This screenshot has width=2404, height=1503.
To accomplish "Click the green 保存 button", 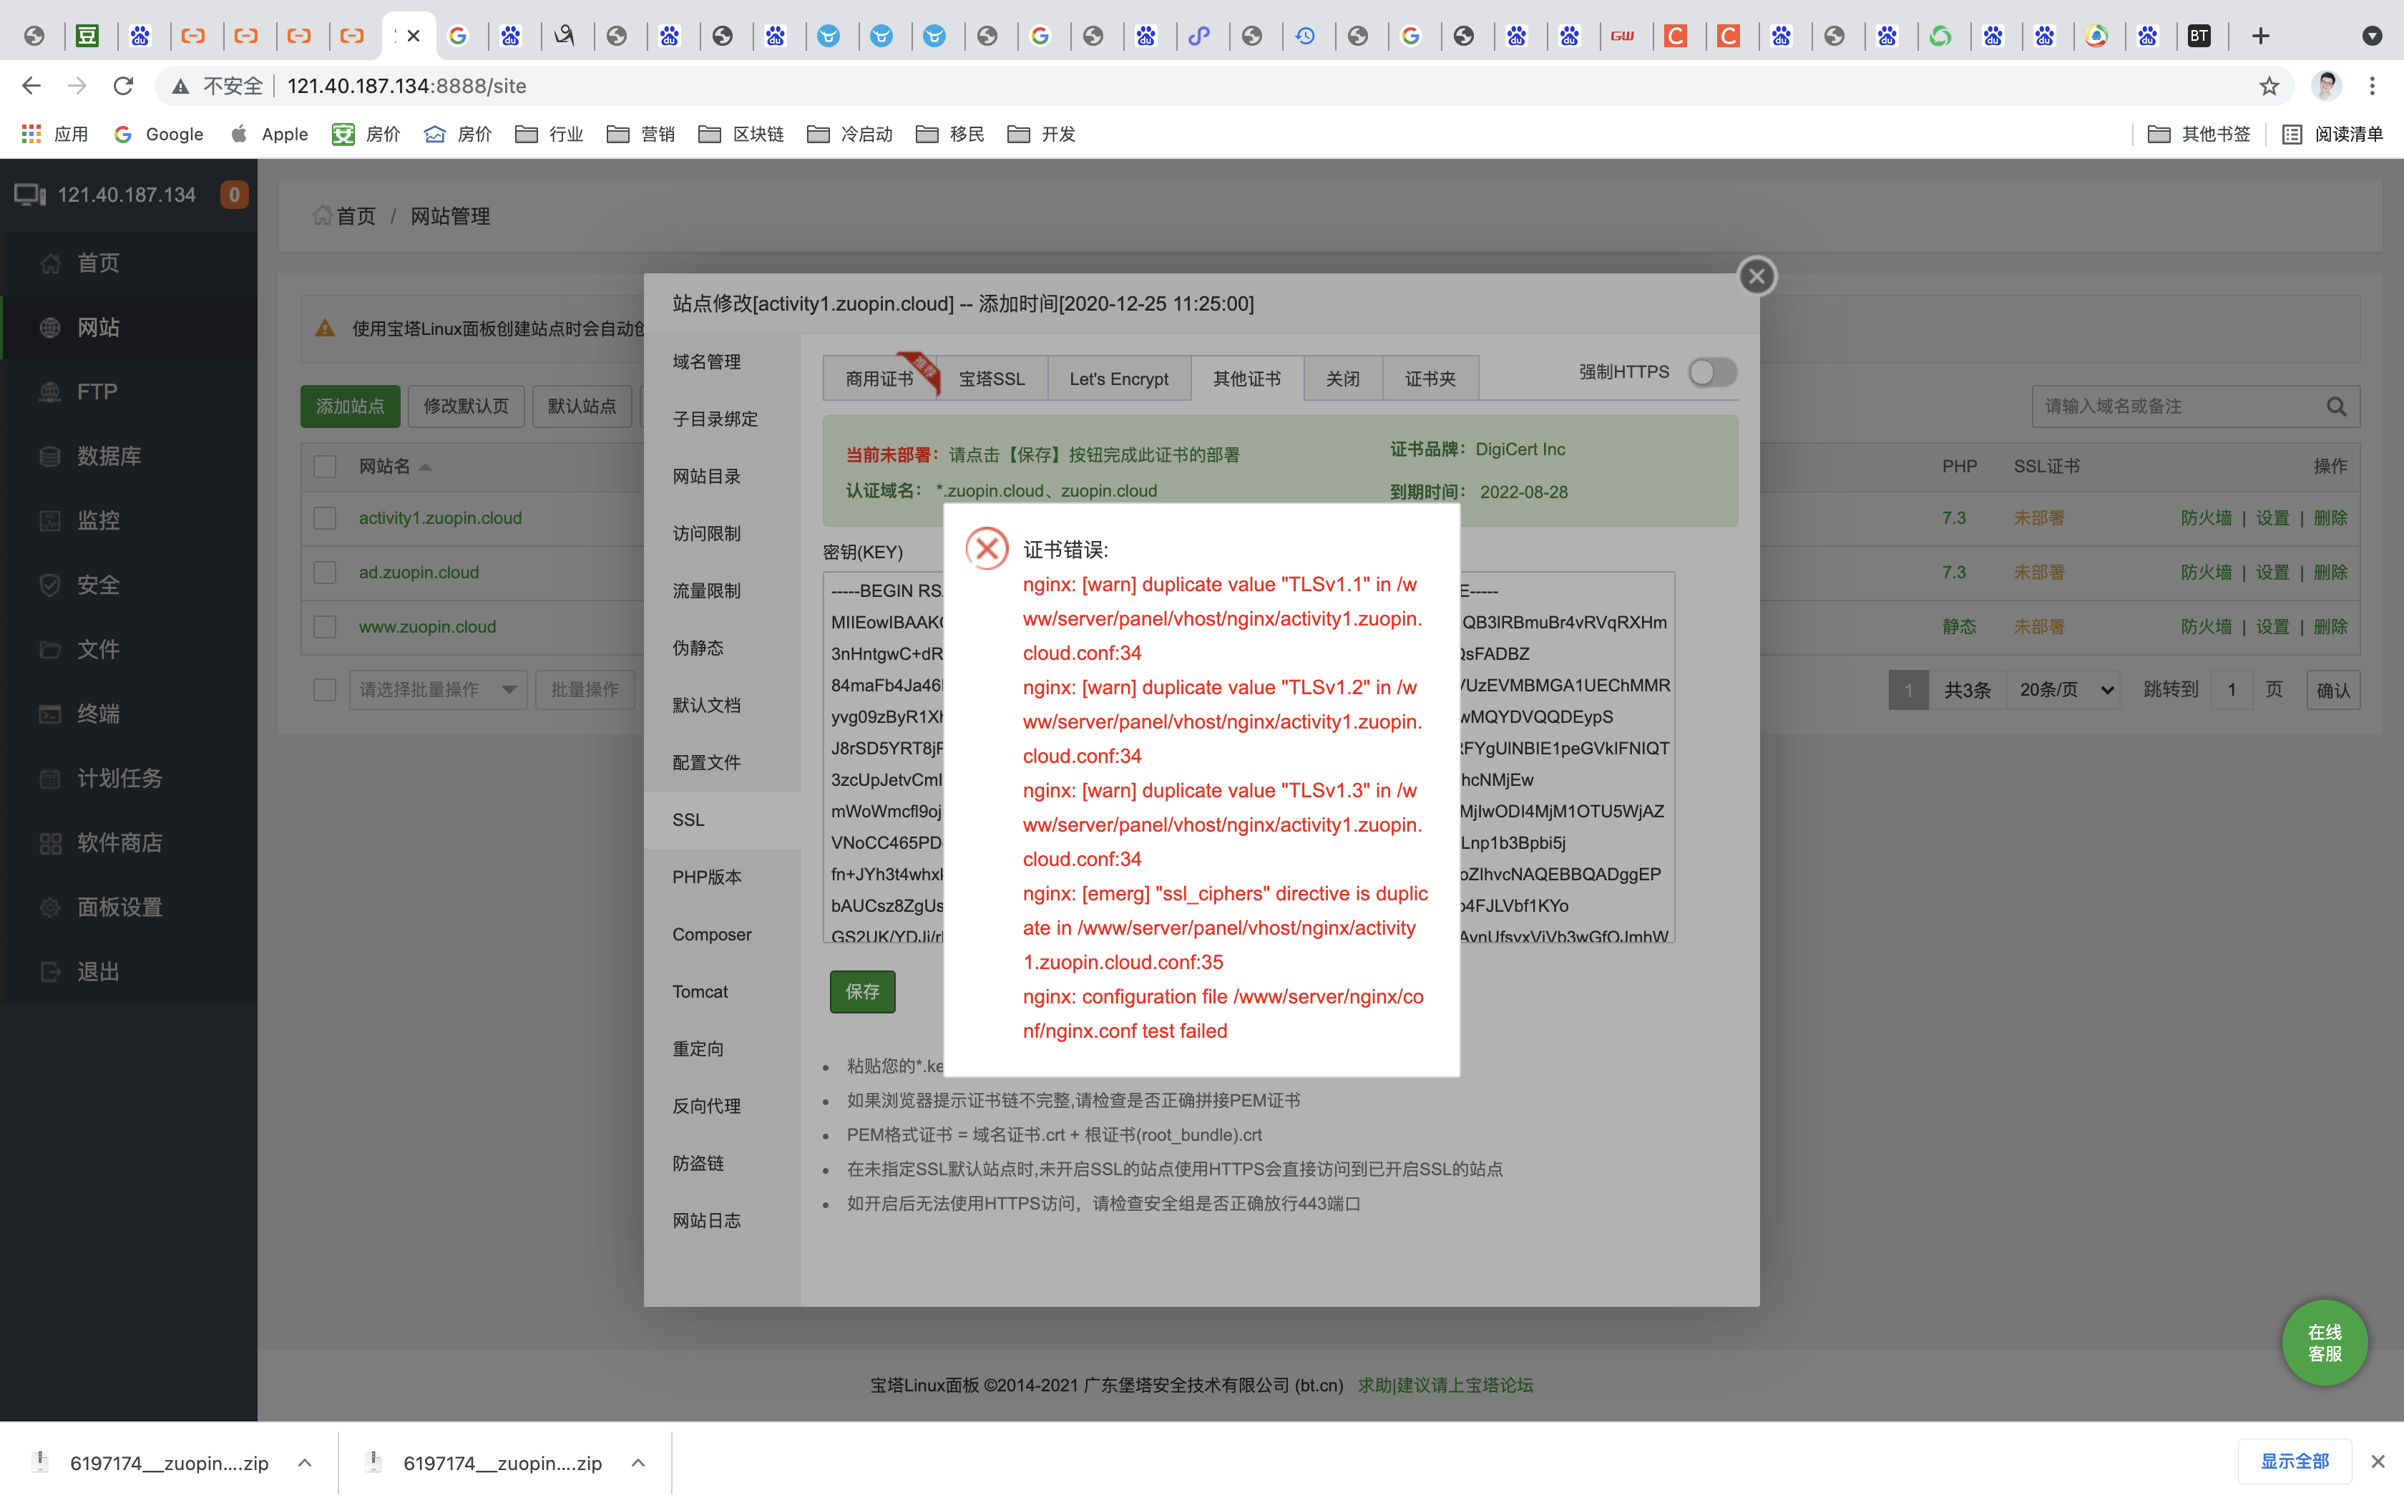I will coord(861,991).
